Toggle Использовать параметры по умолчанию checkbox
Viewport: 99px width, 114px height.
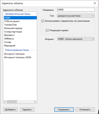pos(43,21)
